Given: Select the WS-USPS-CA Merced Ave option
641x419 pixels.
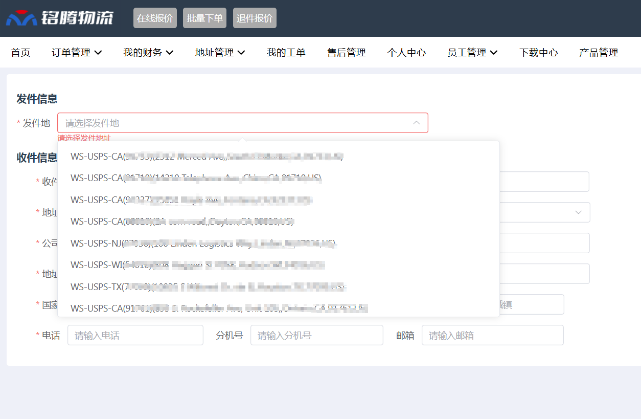Looking at the screenshot, I should tap(279, 156).
